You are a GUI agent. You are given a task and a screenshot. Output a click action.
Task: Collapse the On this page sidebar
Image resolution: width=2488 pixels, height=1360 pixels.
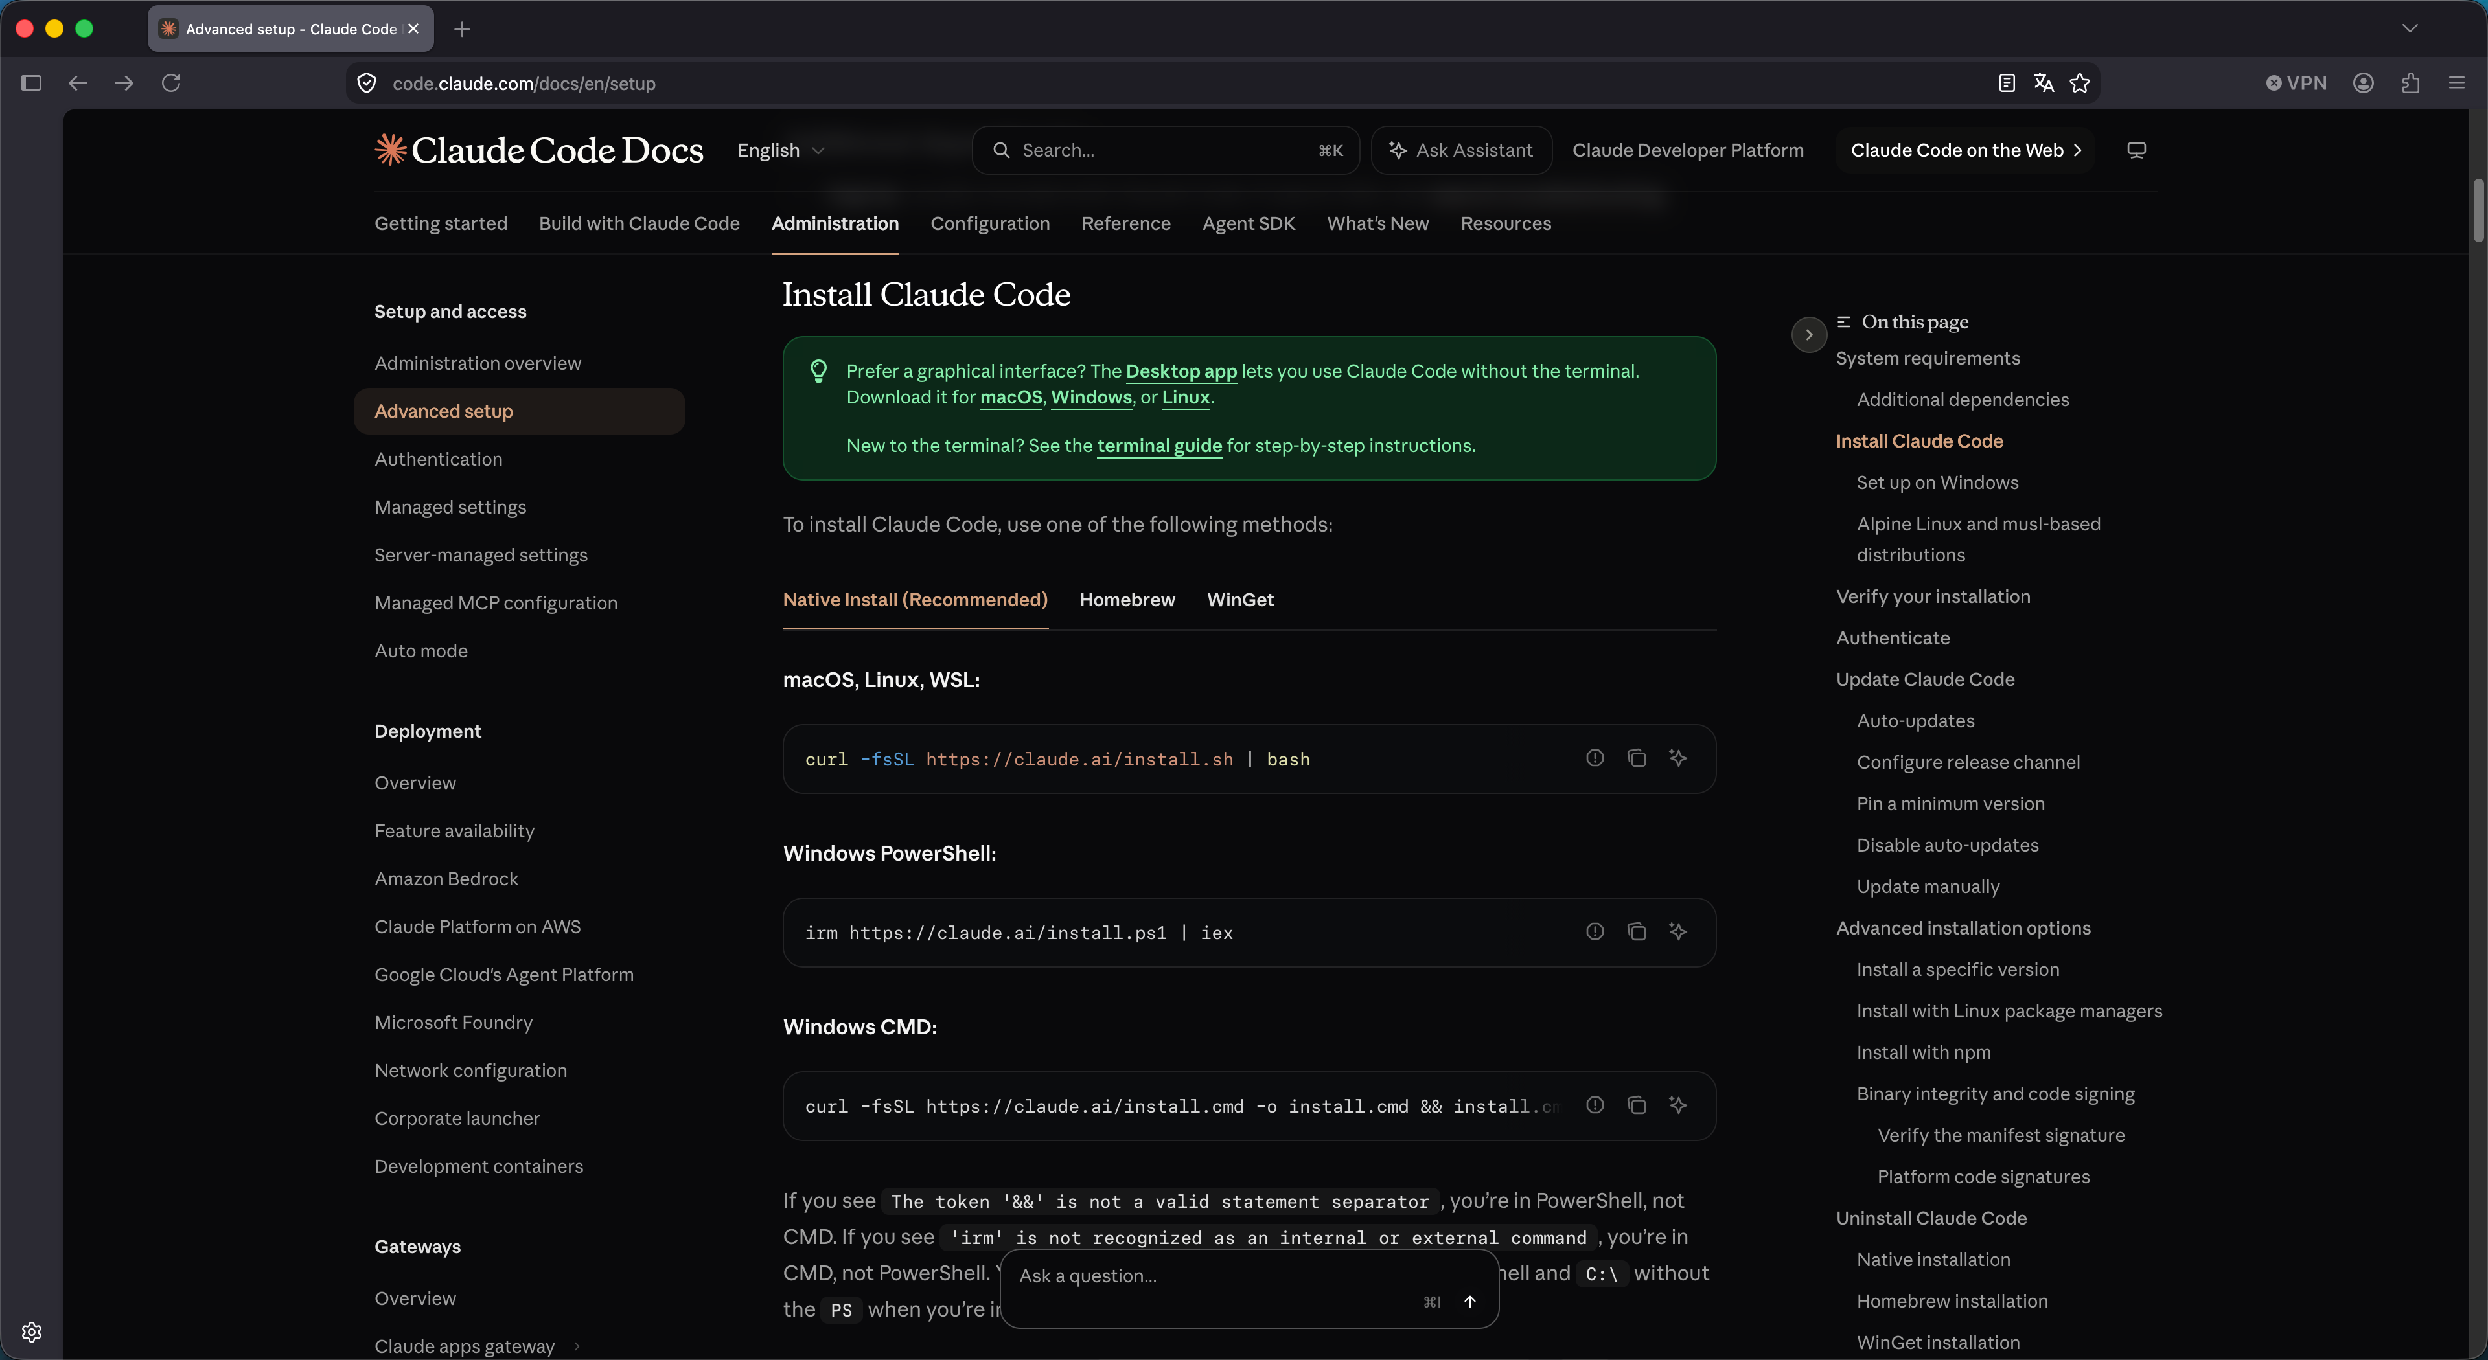coord(1808,334)
